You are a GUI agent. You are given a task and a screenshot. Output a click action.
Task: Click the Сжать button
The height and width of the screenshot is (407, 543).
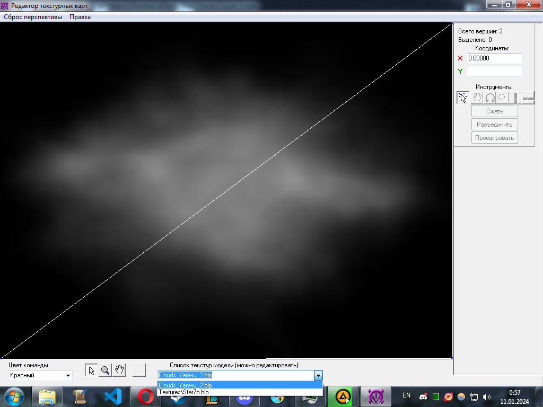[x=495, y=111]
